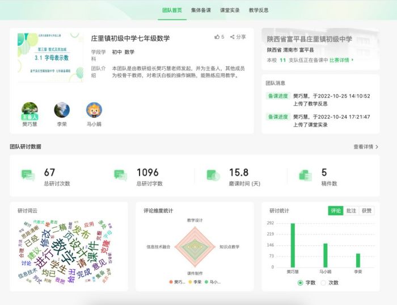Click the share (分享) icon
The height and width of the screenshot is (305, 397).
click(232, 37)
